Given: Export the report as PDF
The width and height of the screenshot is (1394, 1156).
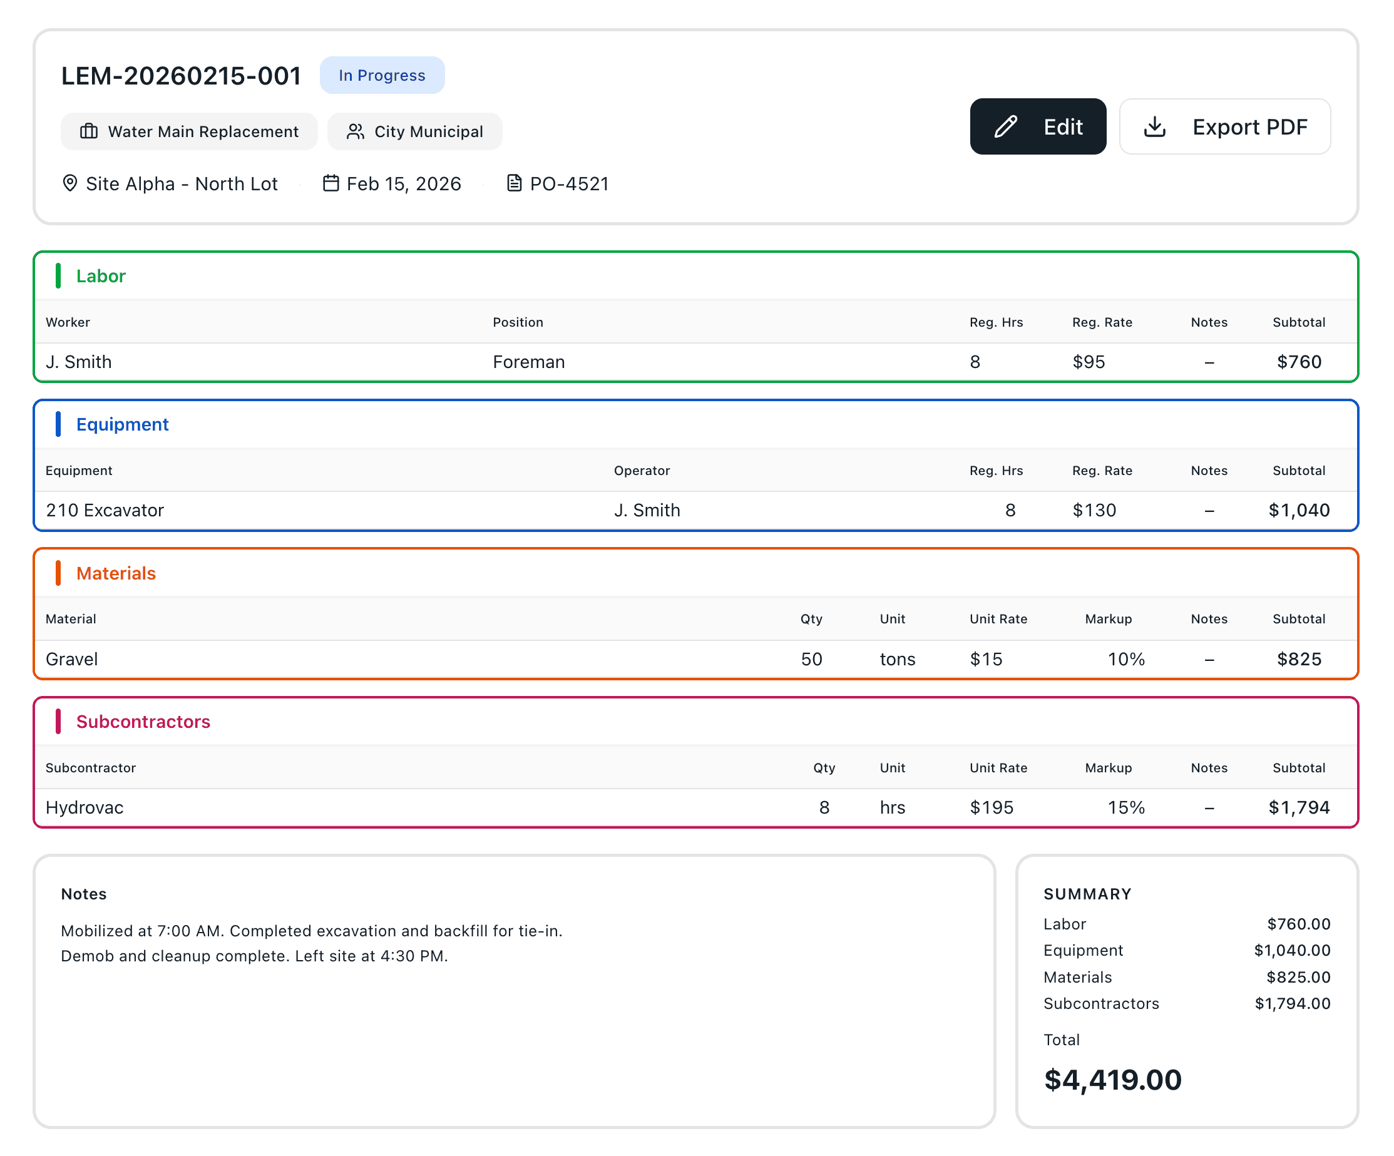Looking at the screenshot, I should tap(1225, 127).
